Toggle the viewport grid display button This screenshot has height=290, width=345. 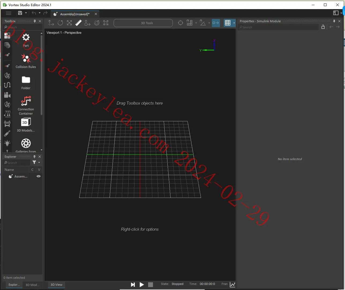pos(228,23)
